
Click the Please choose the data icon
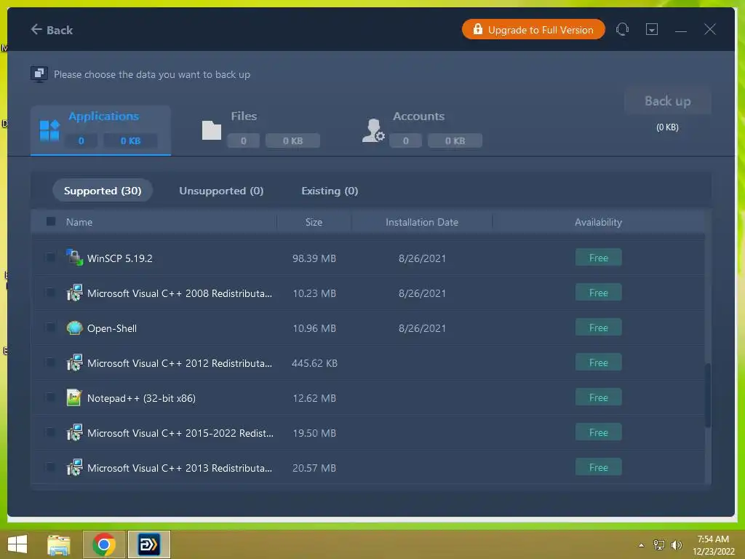[39, 74]
